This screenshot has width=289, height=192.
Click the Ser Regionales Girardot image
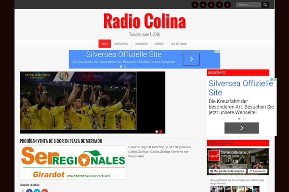pyautogui.click(x=73, y=163)
